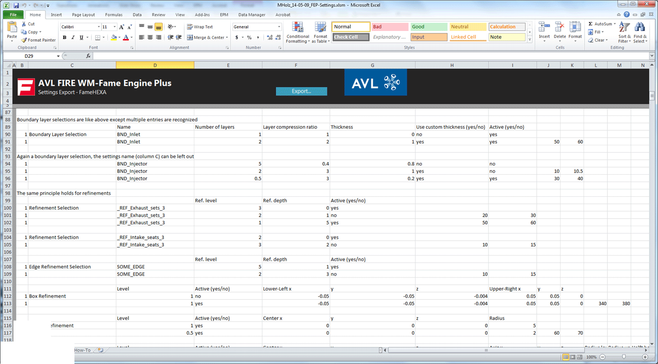Viewport: 658px width, 364px height.
Task: Switch to the Insert ribbon tab
Action: 56,15
